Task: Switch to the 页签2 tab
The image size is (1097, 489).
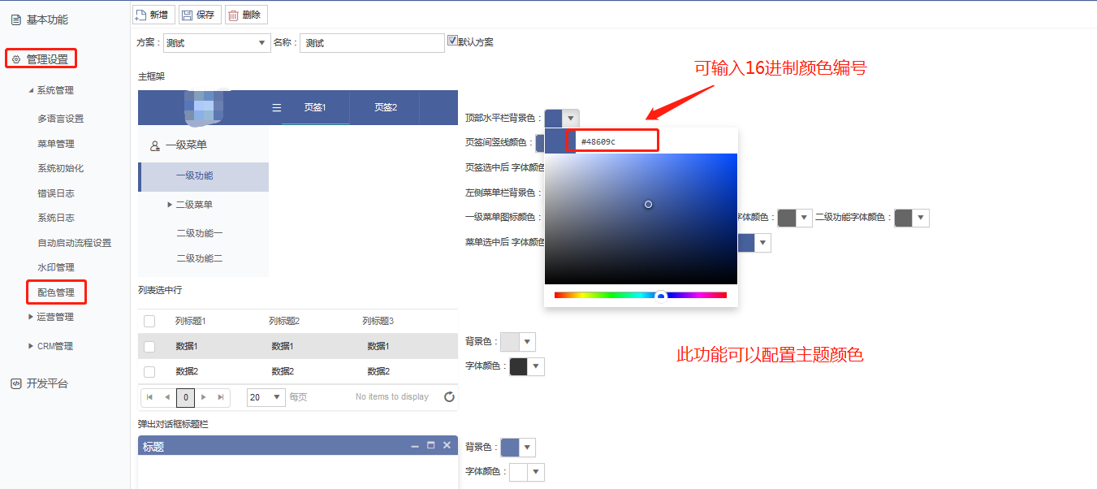Action: pos(385,106)
